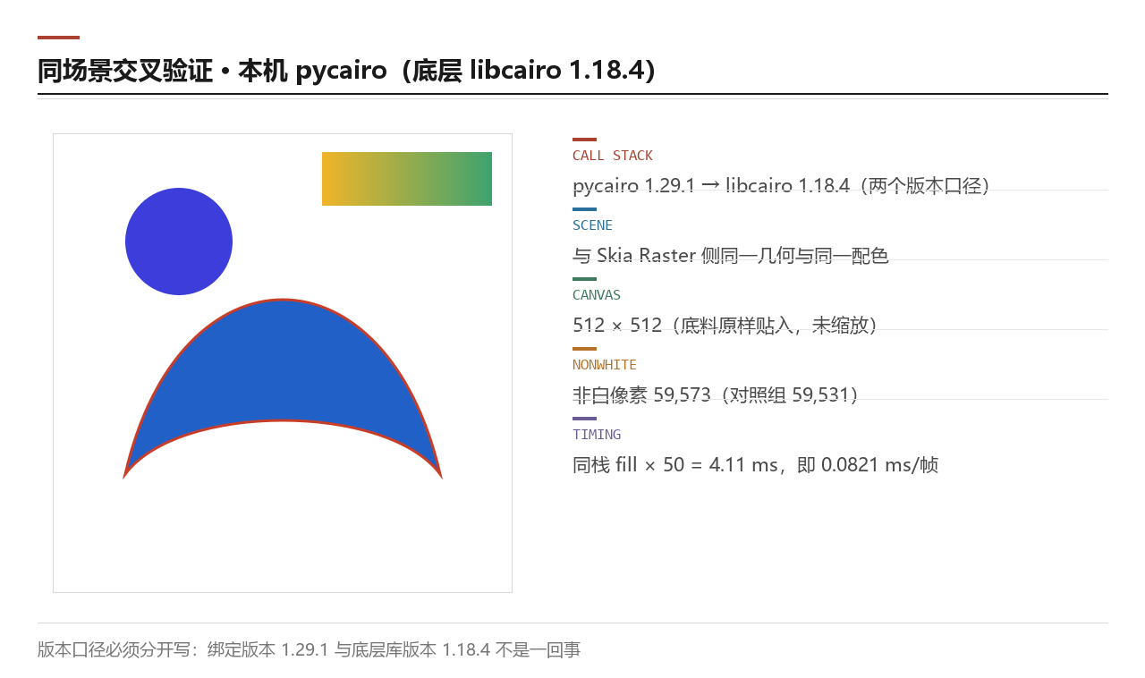Click the footer note about version 1.29.1

tap(309, 650)
